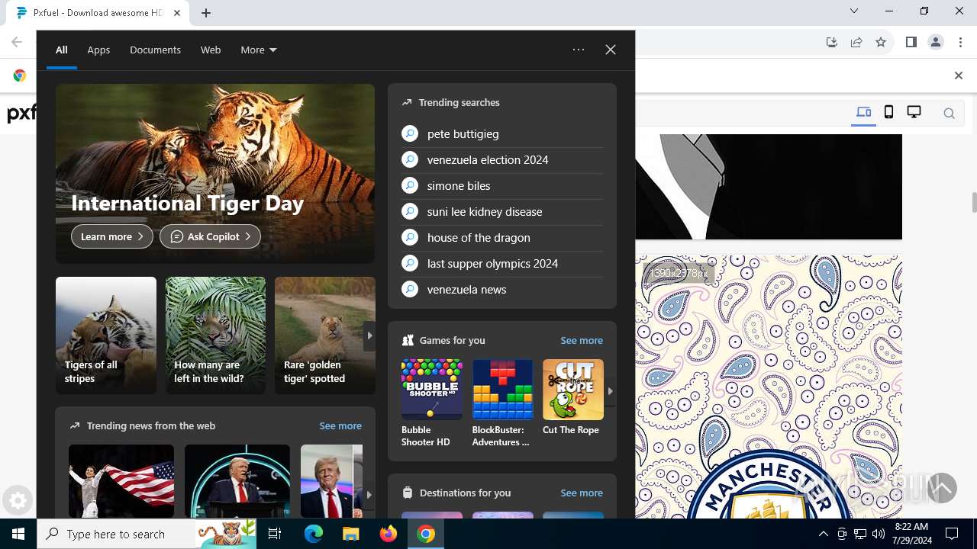Toggle Chrome's side panel icon
The image size is (977, 549).
click(911, 42)
